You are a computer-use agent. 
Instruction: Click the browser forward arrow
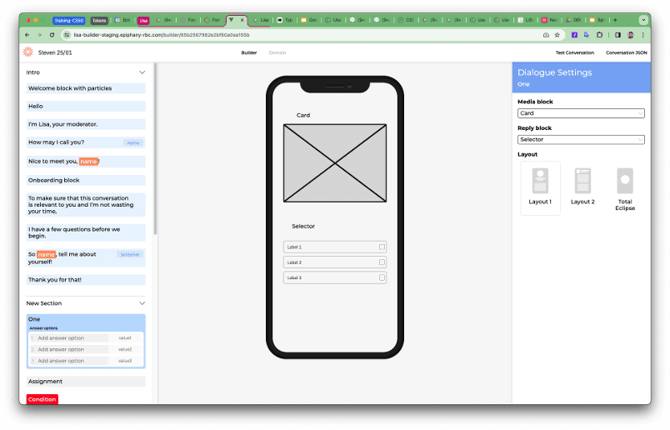pos(39,35)
